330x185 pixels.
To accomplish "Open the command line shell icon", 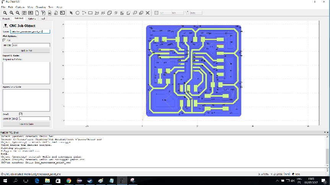I will point(62,13).
